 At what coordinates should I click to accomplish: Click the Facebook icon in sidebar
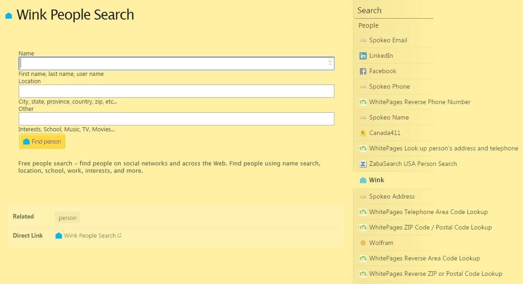[x=363, y=71]
